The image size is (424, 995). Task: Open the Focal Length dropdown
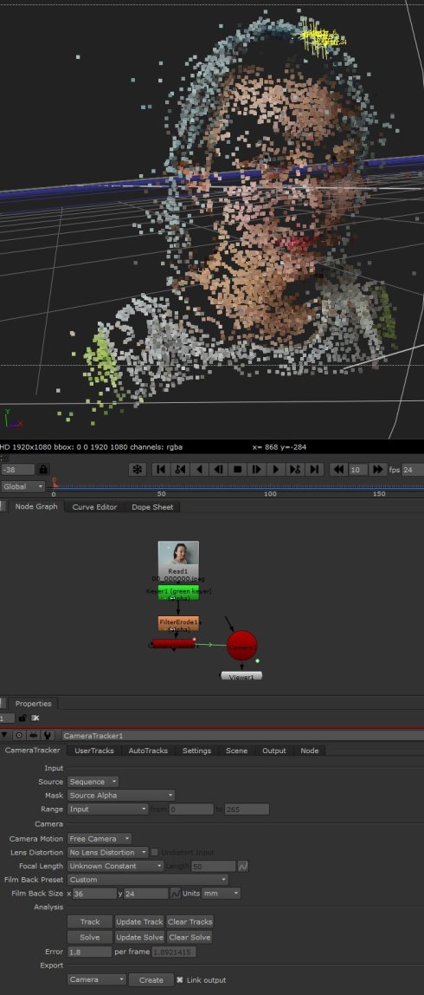[115, 866]
